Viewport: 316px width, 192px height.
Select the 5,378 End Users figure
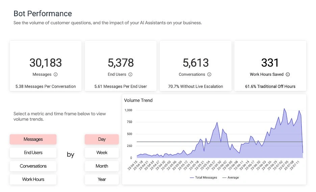point(121,63)
